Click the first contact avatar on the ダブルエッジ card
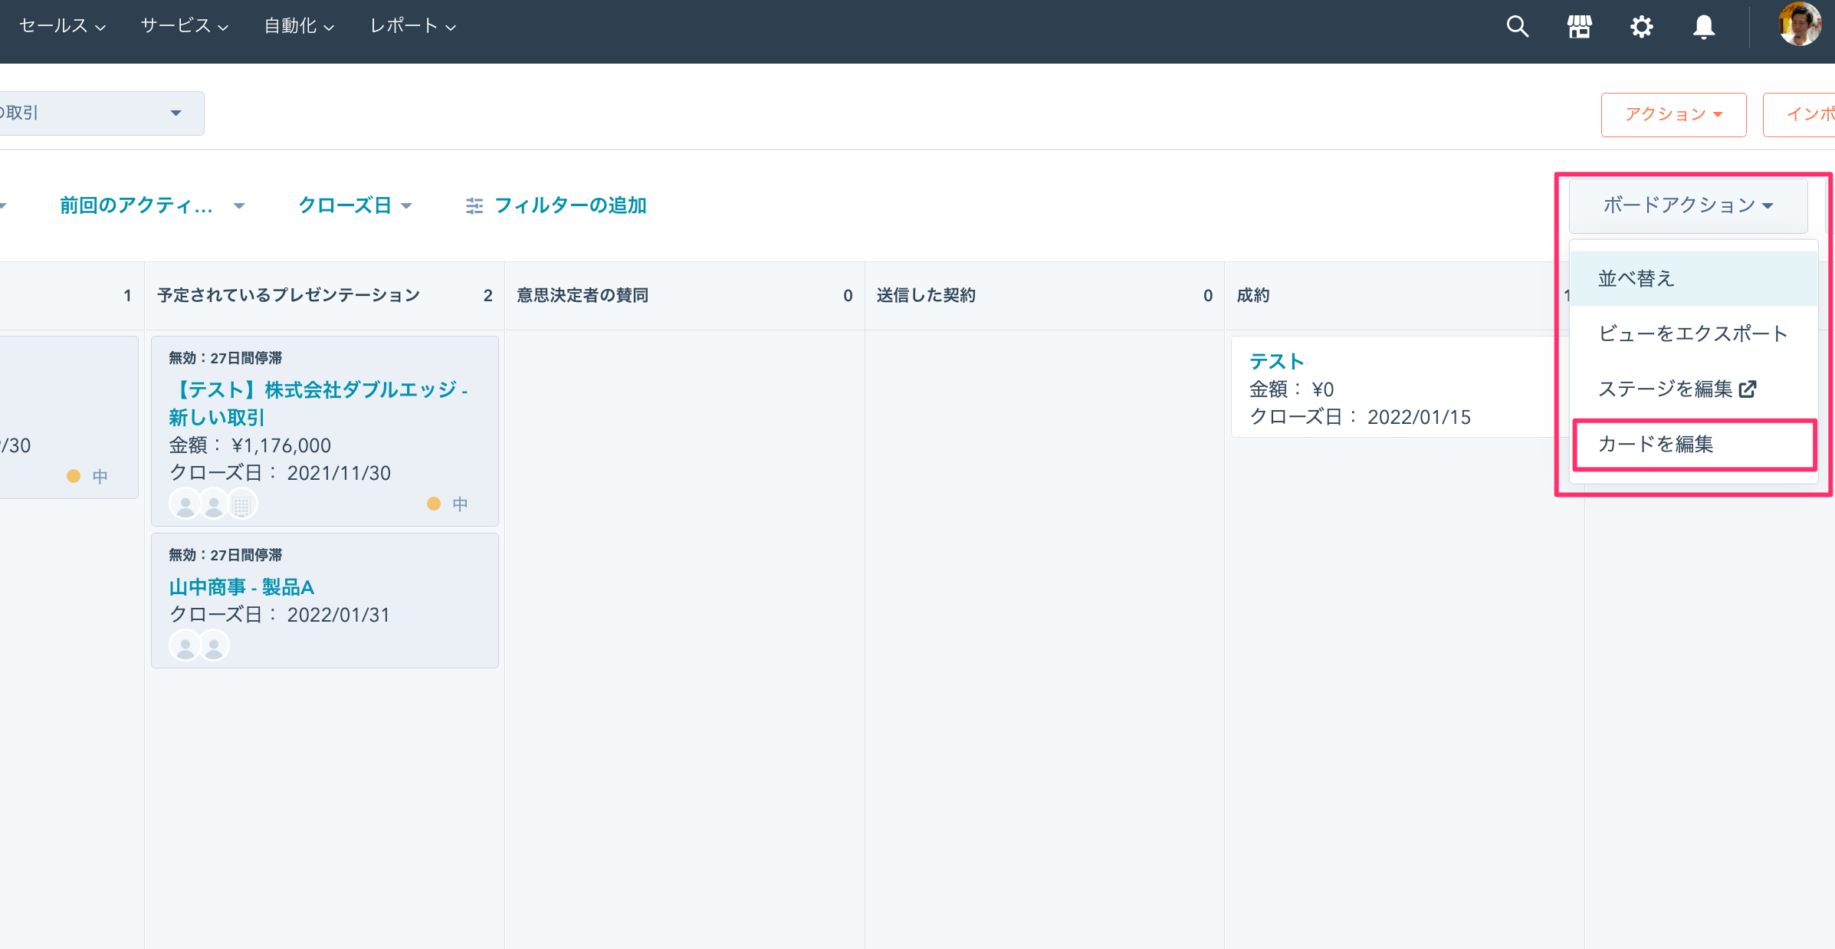1835x949 pixels. click(185, 504)
